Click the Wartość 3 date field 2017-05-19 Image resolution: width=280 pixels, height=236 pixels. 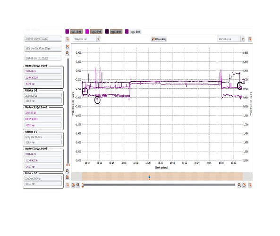coord(43,154)
